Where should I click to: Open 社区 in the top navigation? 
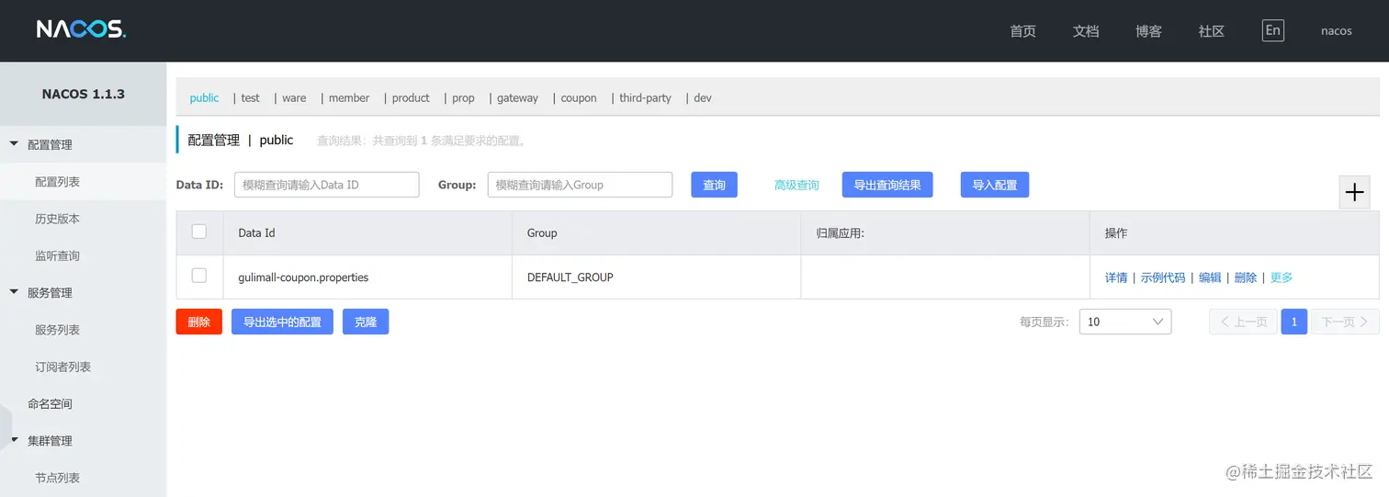[x=1212, y=30]
